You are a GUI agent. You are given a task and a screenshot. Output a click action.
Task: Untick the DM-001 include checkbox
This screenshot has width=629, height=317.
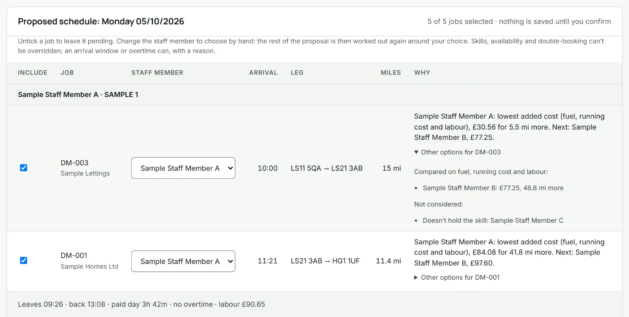(x=24, y=260)
